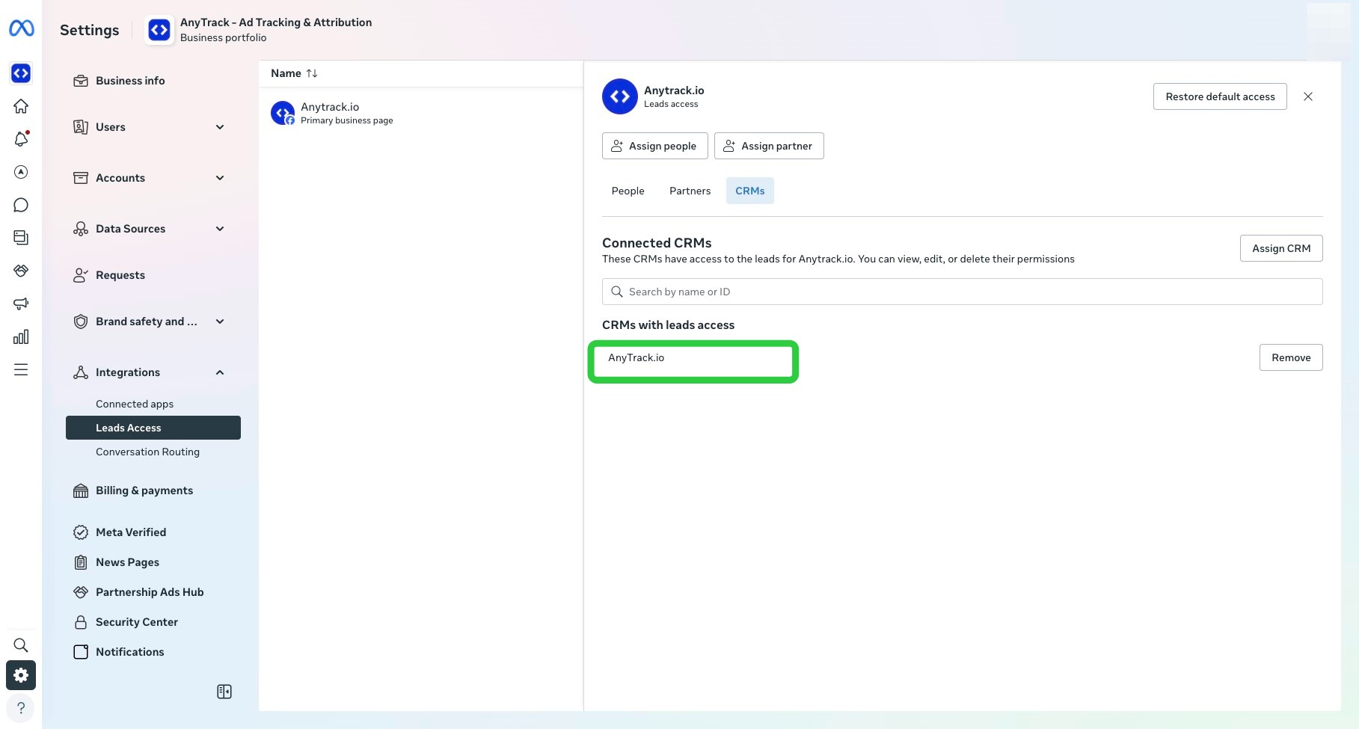Viewport: 1359px width, 729px height.
Task: Click the Meta Verified badge icon
Action: click(x=81, y=532)
